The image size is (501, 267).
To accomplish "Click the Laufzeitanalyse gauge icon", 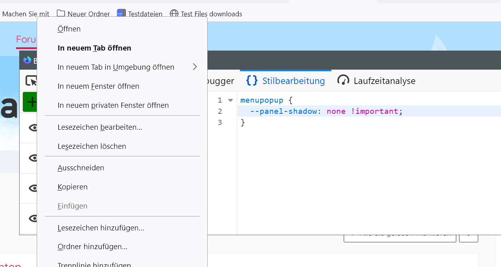I will [343, 81].
